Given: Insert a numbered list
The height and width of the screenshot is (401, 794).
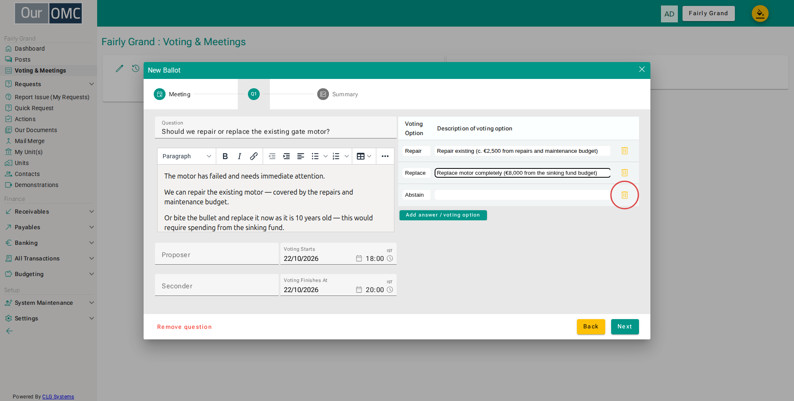Looking at the screenshot, I should tap(336, 156).
